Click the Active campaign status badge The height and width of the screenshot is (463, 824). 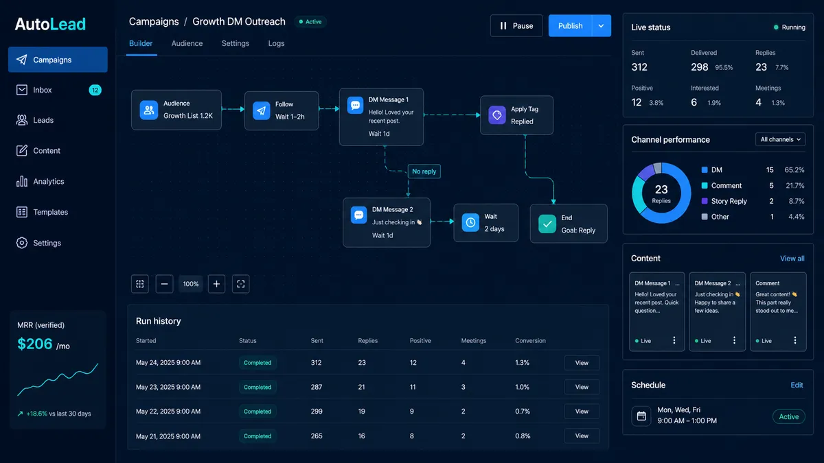pos(310,22)
